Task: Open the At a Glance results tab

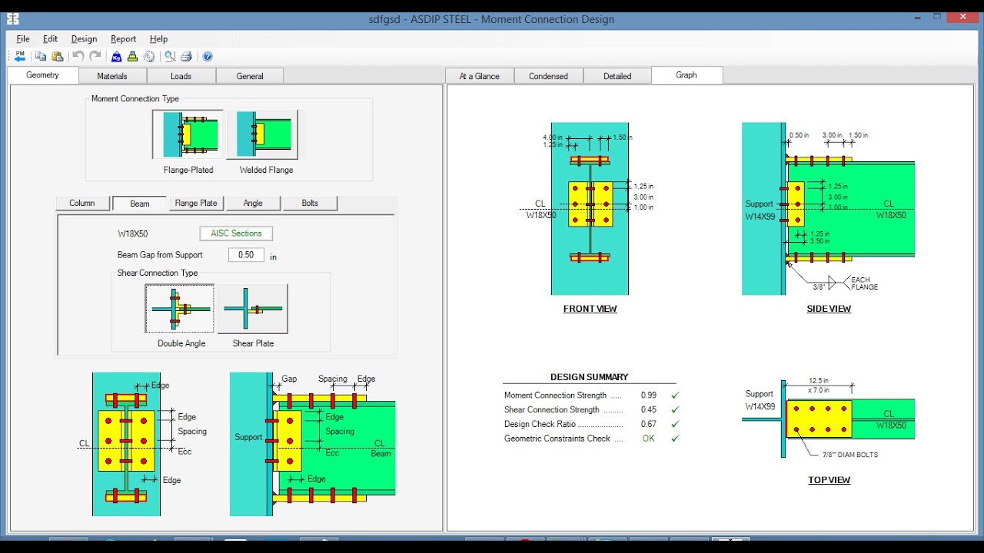Action: coord(479,76)
